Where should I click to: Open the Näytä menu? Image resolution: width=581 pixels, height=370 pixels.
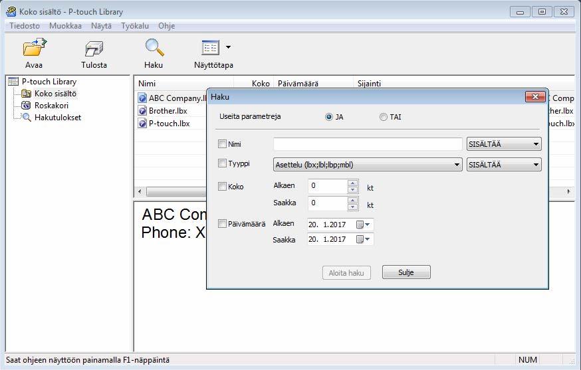click(101, 26)
